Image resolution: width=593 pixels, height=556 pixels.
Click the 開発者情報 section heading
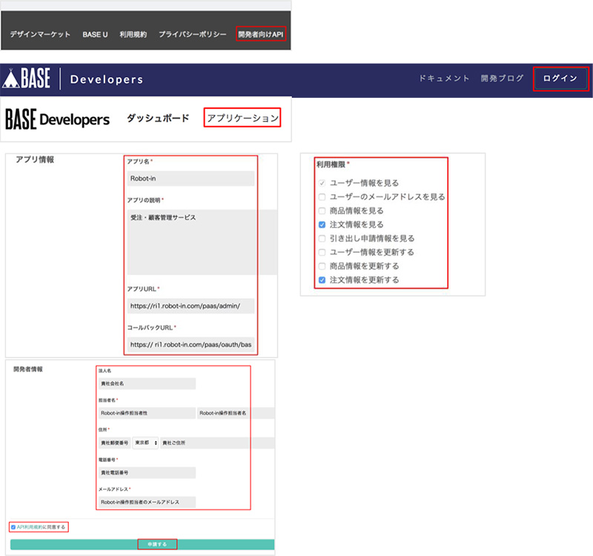(x=28, y=369)
